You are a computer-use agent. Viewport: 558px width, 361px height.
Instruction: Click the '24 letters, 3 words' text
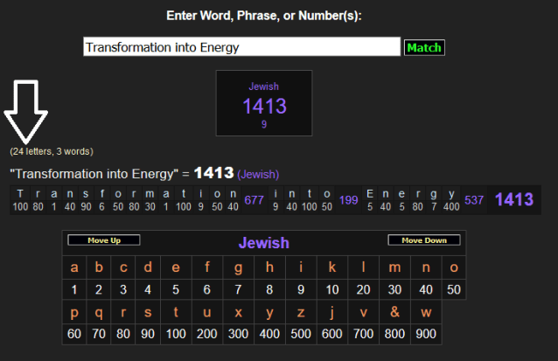(52, 151)
